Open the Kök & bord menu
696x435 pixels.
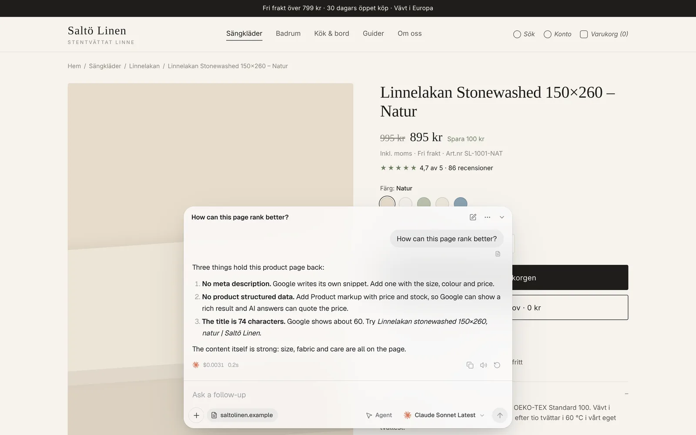331,33
